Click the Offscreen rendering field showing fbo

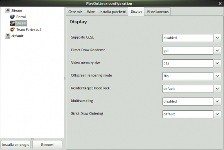[x=188, y=76]
